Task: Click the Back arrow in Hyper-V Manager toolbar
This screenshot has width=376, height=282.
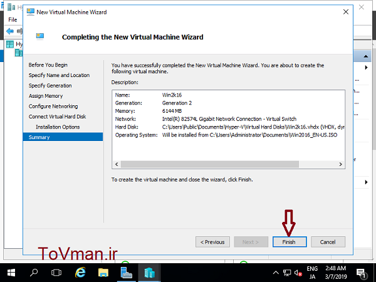Action: 10,31
